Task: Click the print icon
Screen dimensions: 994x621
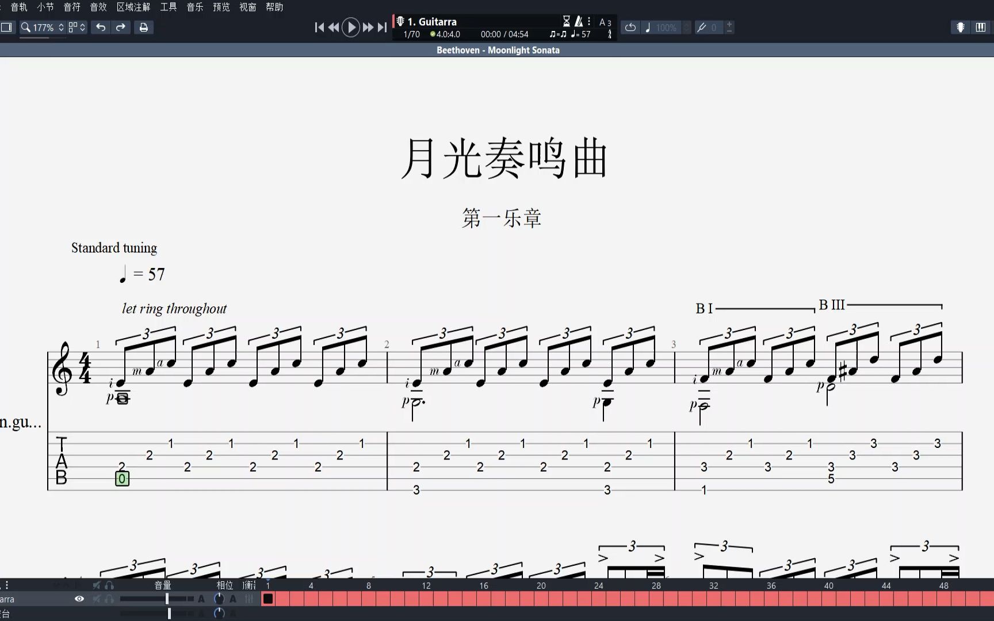Action: (x=144, y=27)
